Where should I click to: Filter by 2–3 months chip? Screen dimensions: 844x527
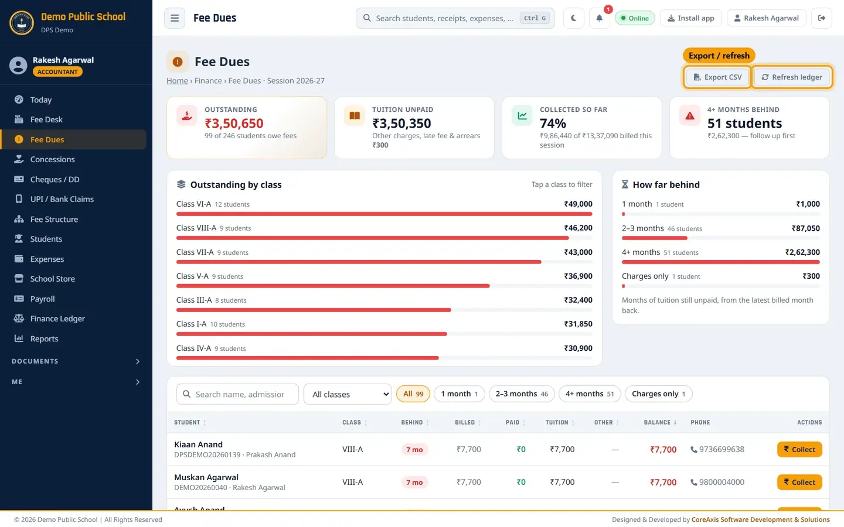click(x=522, y=394)
